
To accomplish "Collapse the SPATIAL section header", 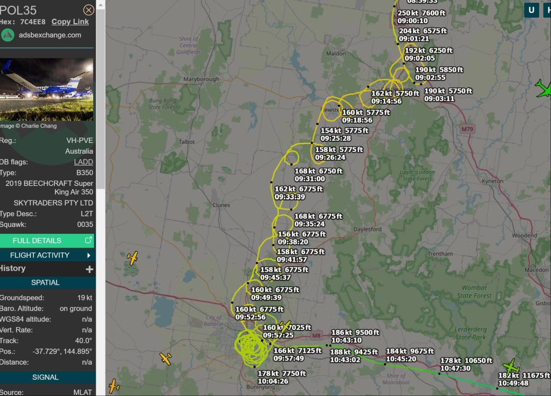I will click(x=46, y=282).
